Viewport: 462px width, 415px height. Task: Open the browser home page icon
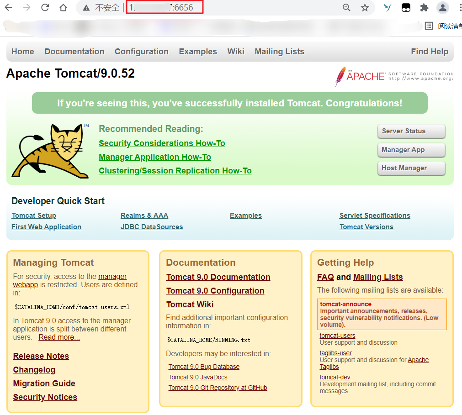(x=64, y=7)
